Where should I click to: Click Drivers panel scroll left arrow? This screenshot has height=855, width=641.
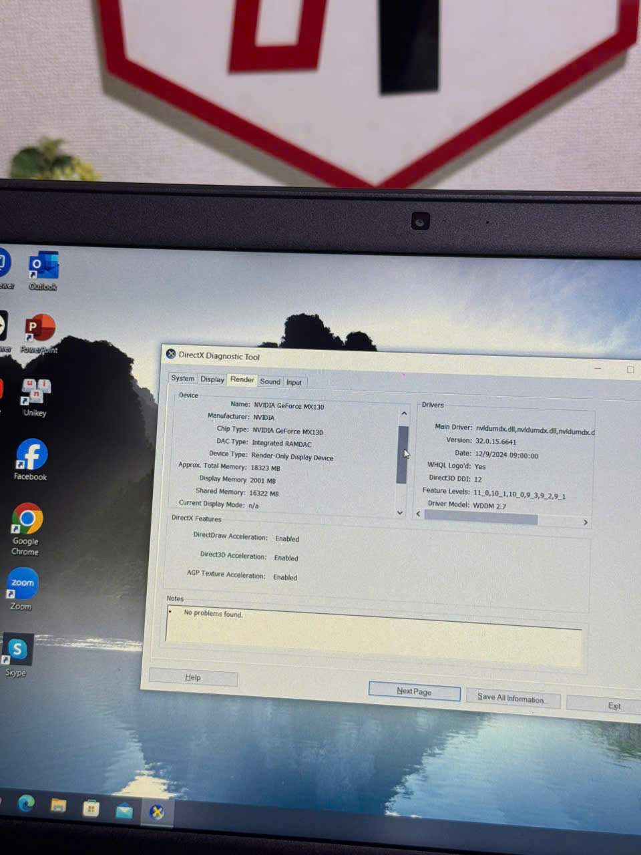pyautogui.click(x=419, y=514)
